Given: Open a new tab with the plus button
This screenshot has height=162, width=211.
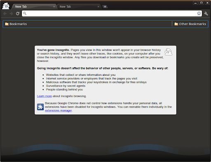Looking at the screenshot, I should (x=105, y=7).
